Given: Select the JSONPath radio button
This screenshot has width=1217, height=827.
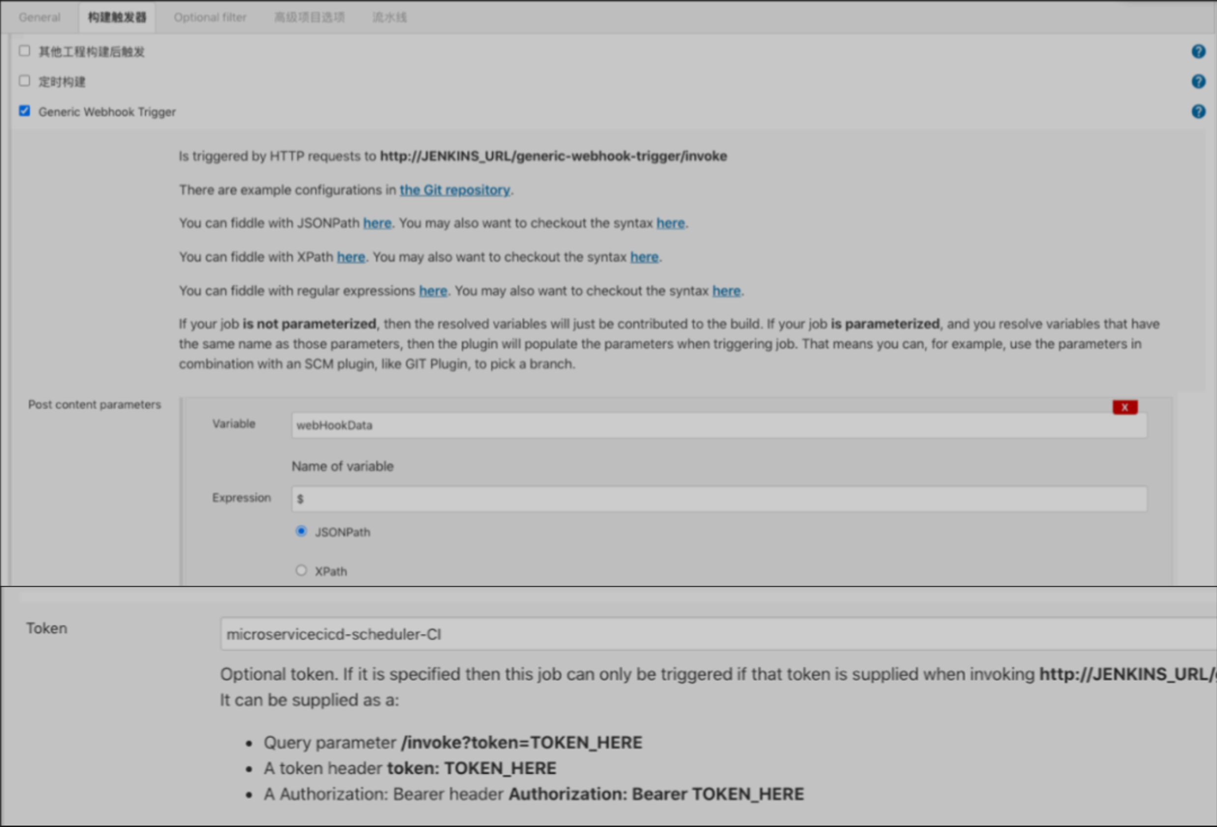Looking at the screenshot, I should [301, 531].
